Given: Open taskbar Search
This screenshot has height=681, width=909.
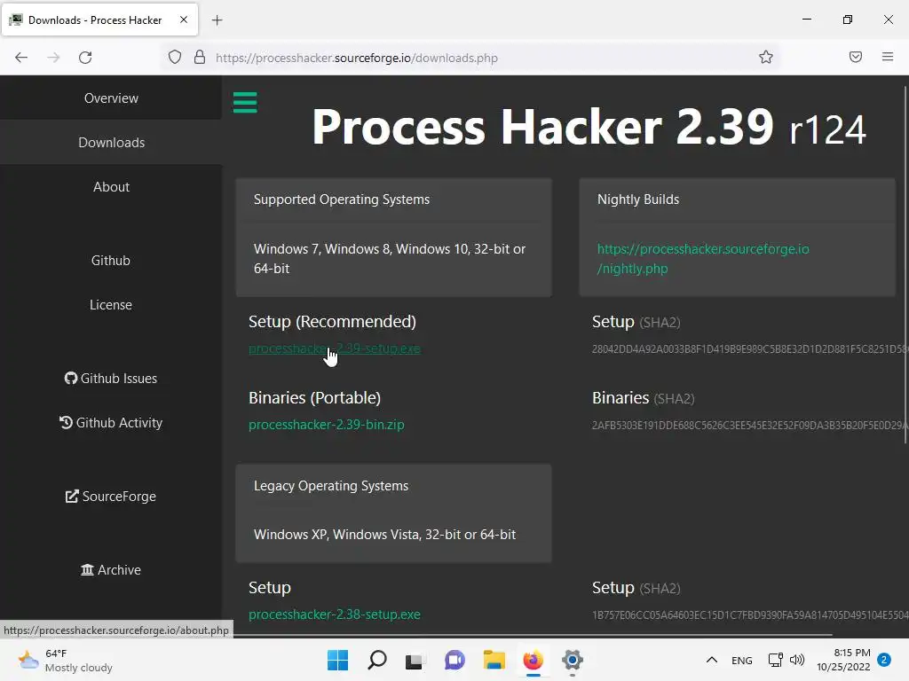Looking at the screenshot, I should [376, 660].
